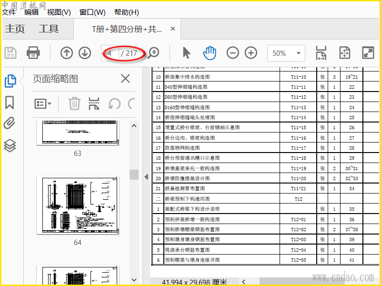Screen dimensions: 381x286
Task: Open thumbnail options menu dropdown
Action: pyautogui.click(x=43, y=104)
